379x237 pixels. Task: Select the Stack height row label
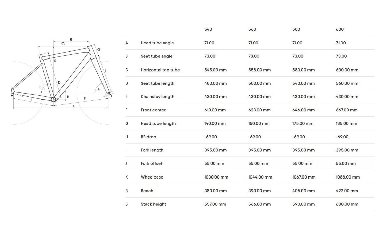153,204
